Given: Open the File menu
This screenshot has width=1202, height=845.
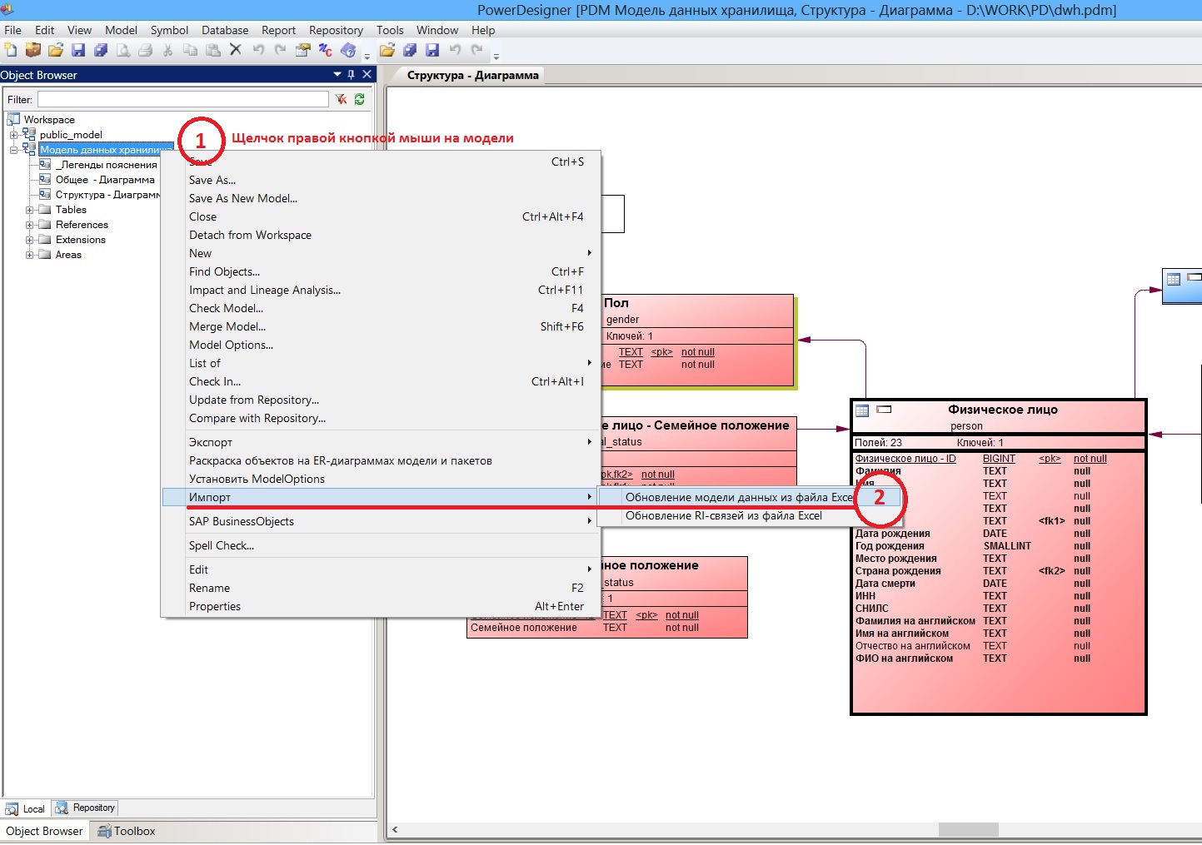Looking at the screenshot, I should pyautogui.click(x=13, y=30).
